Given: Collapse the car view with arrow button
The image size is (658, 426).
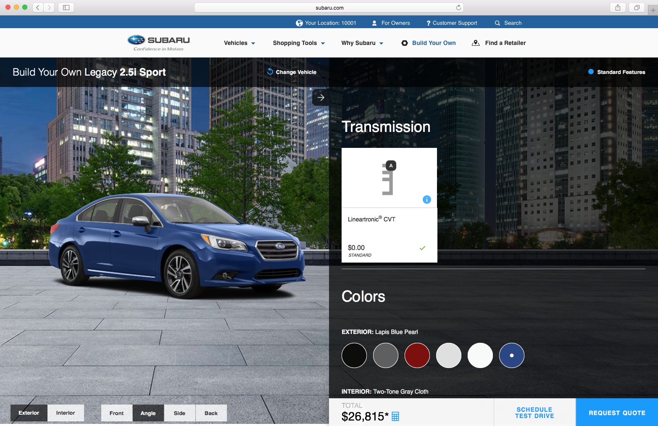Looking at the screenshot, I should tap(321, 97).
